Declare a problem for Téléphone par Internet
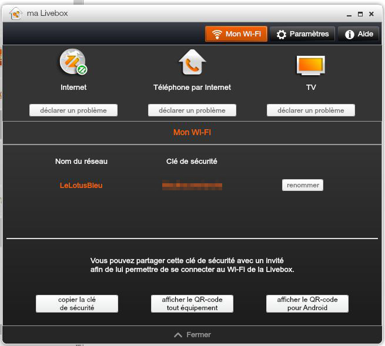385x346 pixels. (192, 110)
